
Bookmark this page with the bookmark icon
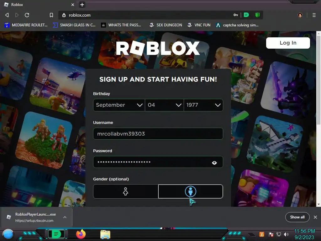click(51, 15)
